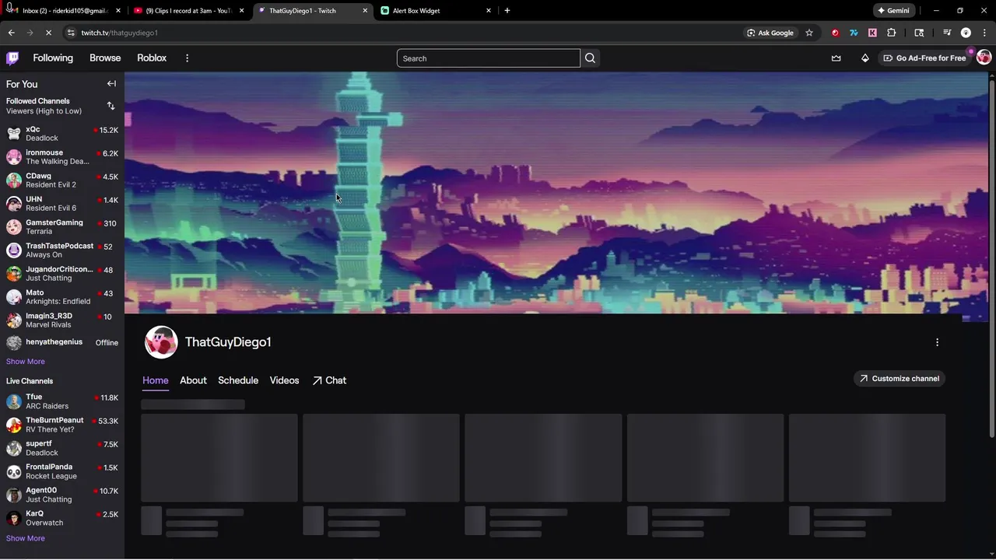Click the followed channels sort icon

point(110,106)
